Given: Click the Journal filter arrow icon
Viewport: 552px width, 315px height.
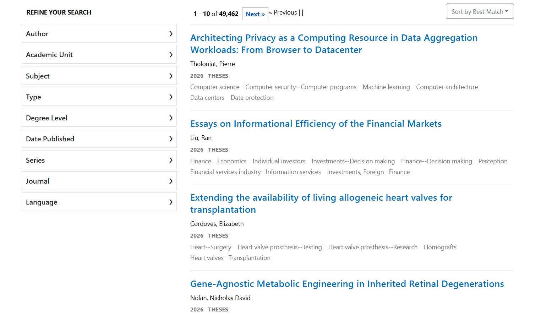Looking at the screenshot, I should [170, 181].
